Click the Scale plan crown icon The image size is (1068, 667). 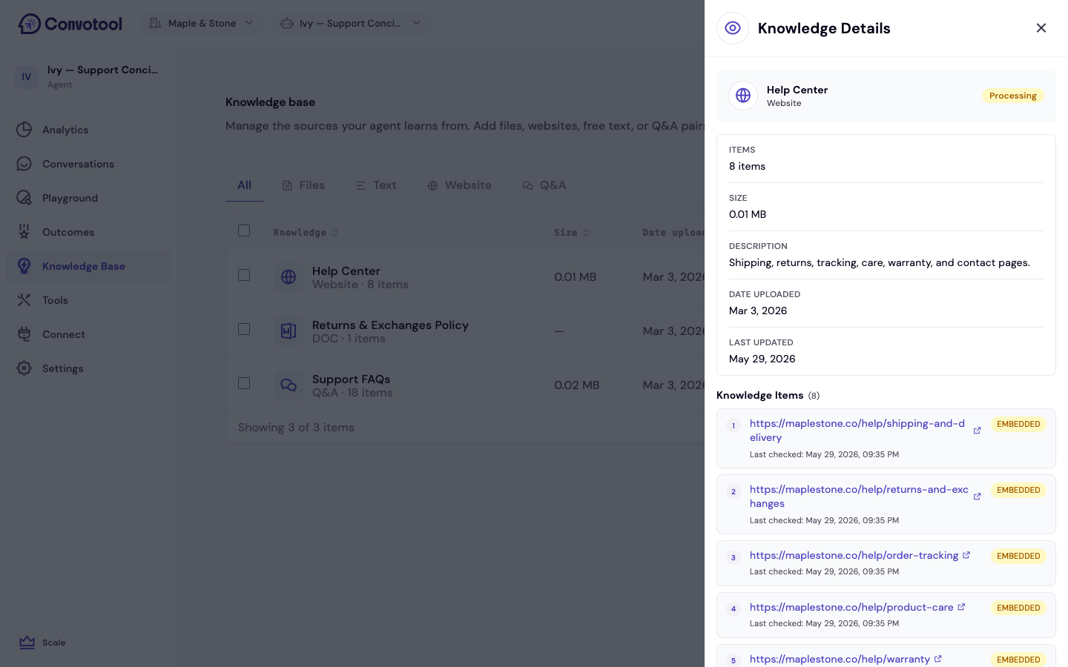(x=27, y=643)
